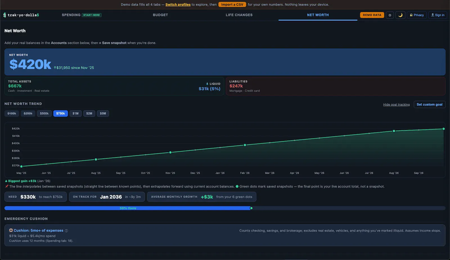This screenshot has width=450, height=260.
Task: Click the Liquid droplet icon
Action: point(207,84)
